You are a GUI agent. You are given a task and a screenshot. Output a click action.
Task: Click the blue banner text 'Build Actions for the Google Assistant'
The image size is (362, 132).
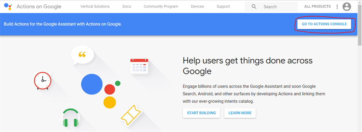(x=63, y=24)
